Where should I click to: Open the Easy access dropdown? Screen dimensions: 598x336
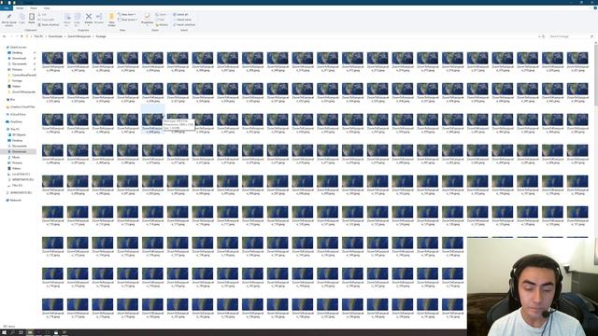point(128,20)
